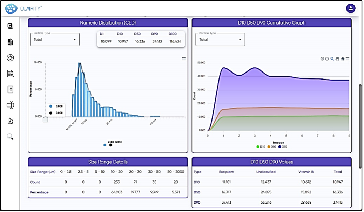Viewport: 364px width, 212px height.
Task: Select the pan hand tool on cumulative graph
Action: pos(337,59)
